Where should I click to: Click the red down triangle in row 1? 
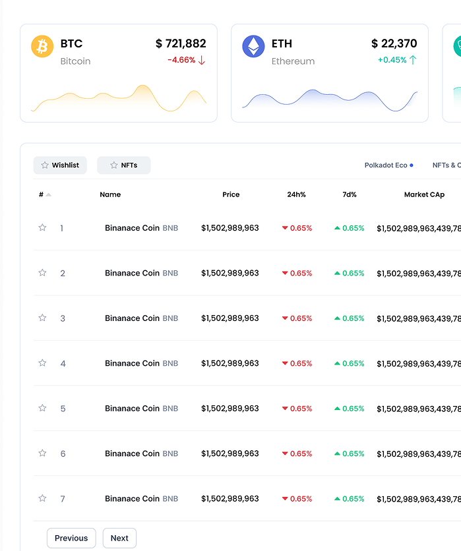tap(285, 228)
